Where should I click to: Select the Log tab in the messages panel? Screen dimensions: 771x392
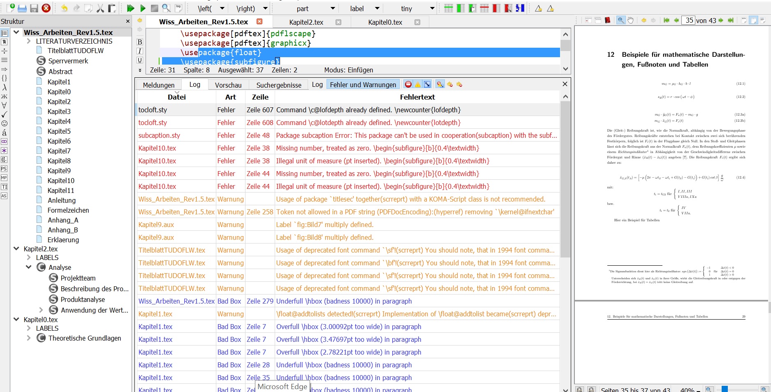click(x=195, y=84)
